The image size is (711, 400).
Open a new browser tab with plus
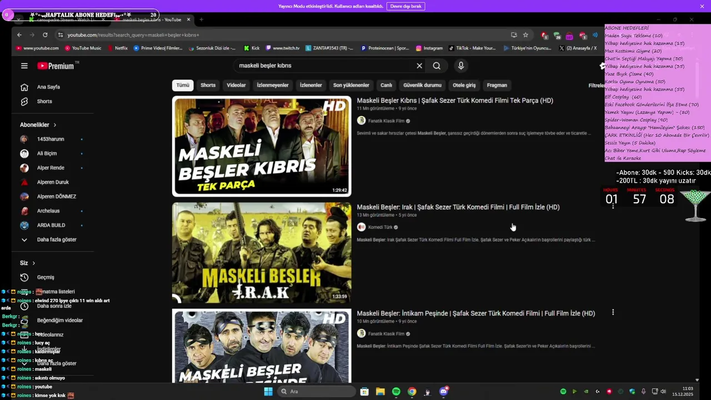(201, 19)
